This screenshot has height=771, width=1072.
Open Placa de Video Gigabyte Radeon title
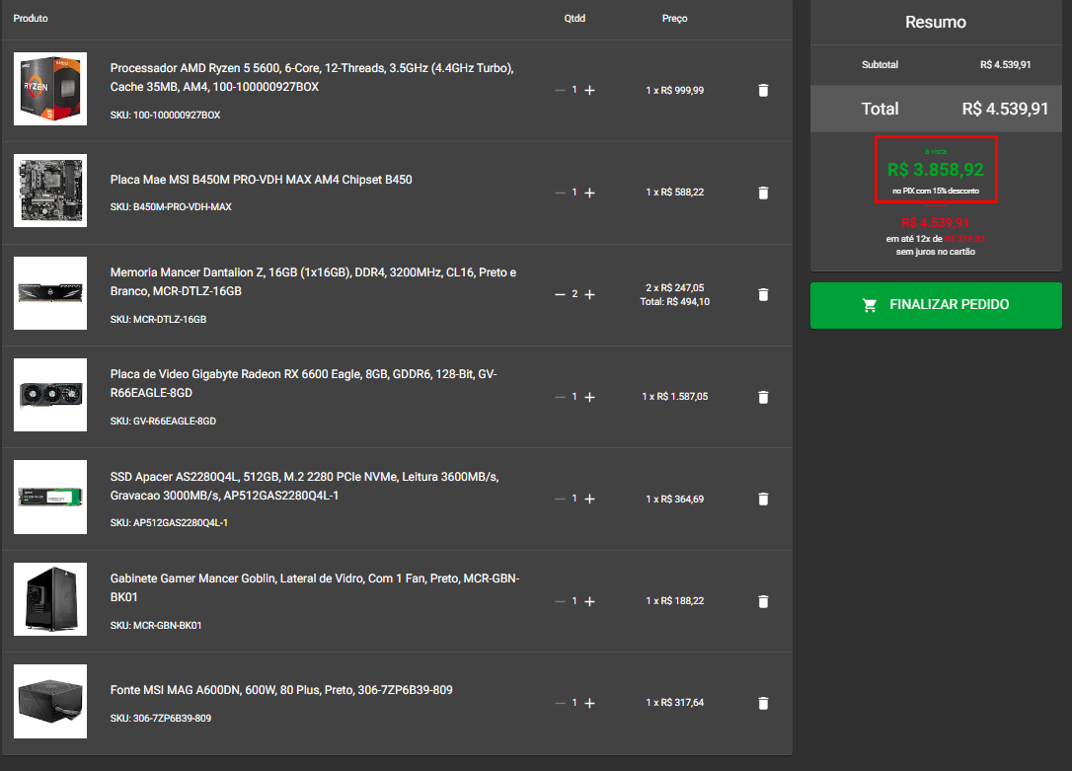pos(304,383)
